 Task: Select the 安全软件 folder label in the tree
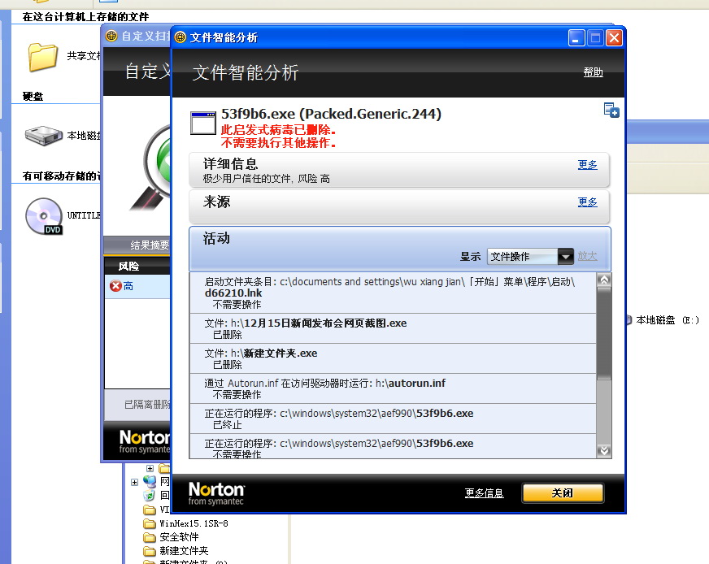click(x=179, y=537)
